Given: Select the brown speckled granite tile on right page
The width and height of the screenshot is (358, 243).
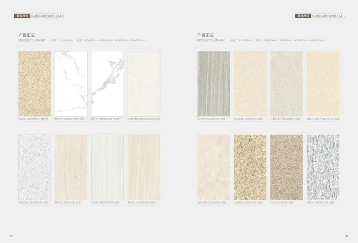Looking at the screenshot, I should click(286, 167).
